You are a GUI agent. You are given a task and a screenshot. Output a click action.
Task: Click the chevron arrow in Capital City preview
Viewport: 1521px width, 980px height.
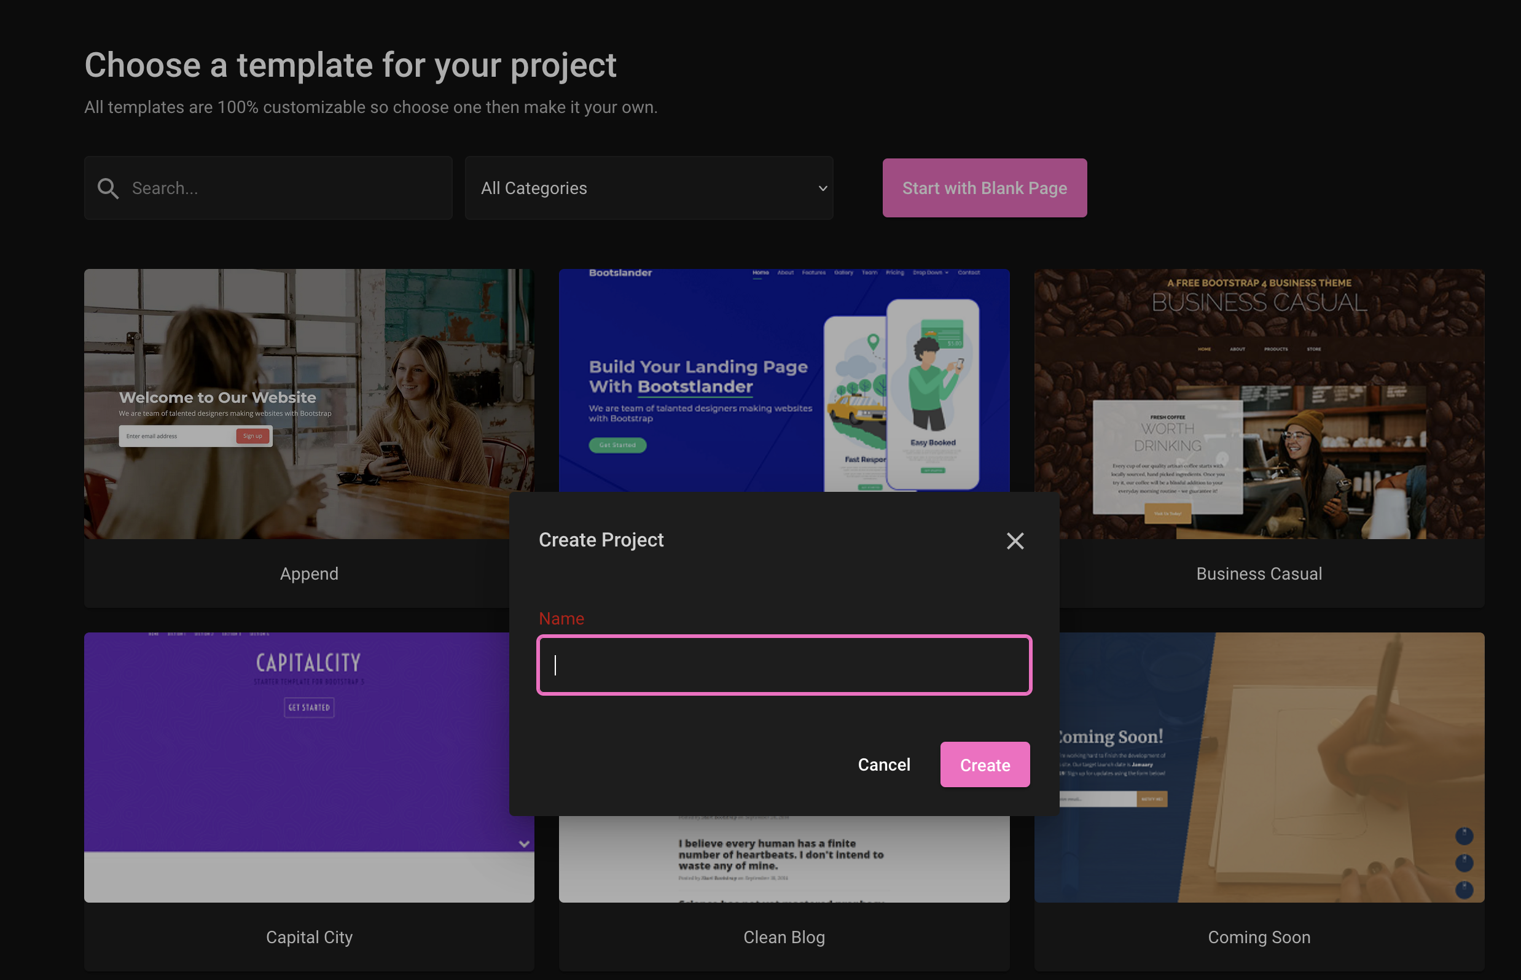coord(524,844)
